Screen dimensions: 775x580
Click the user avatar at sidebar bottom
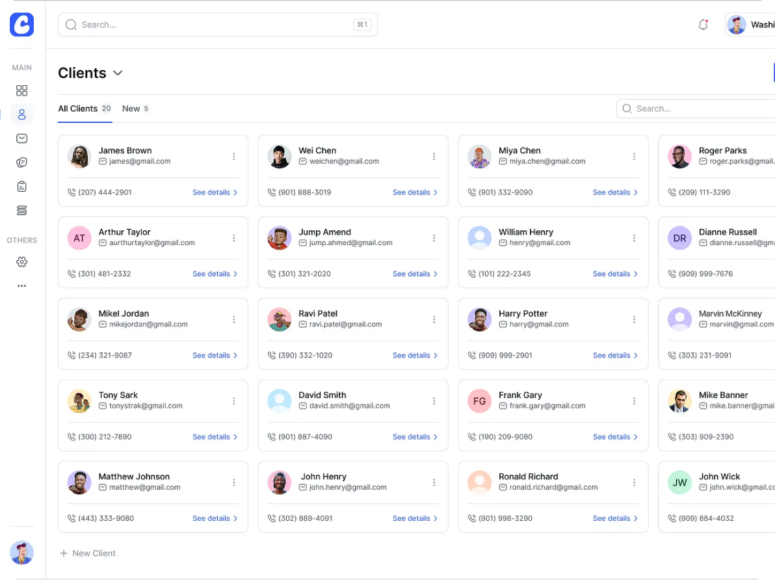[21, 553]
